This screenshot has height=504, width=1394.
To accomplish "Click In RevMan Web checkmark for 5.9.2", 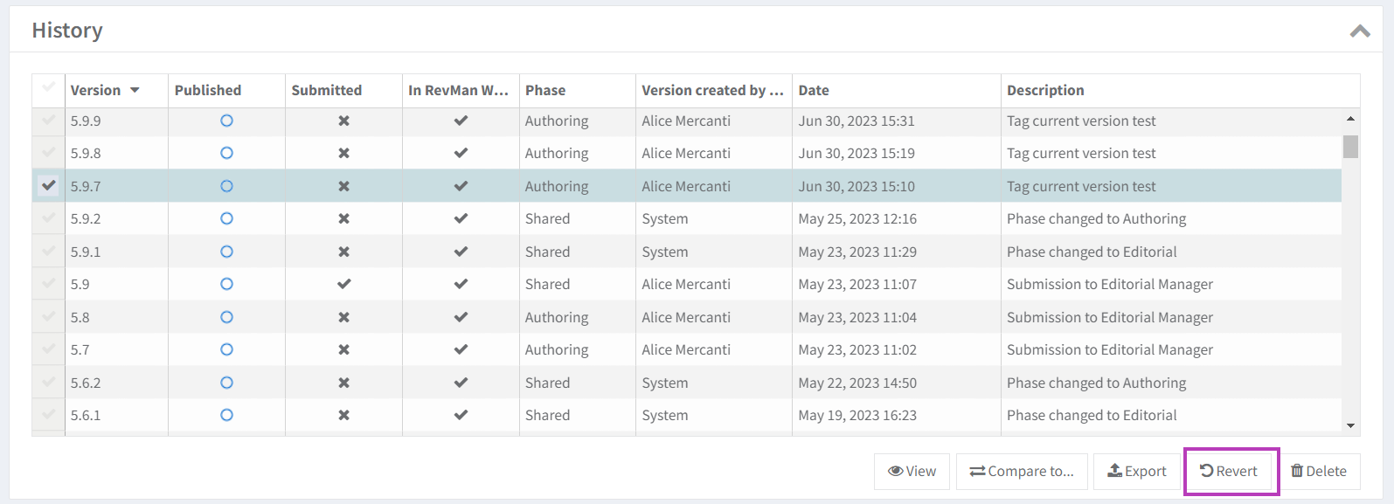I will tap(461, 218).
